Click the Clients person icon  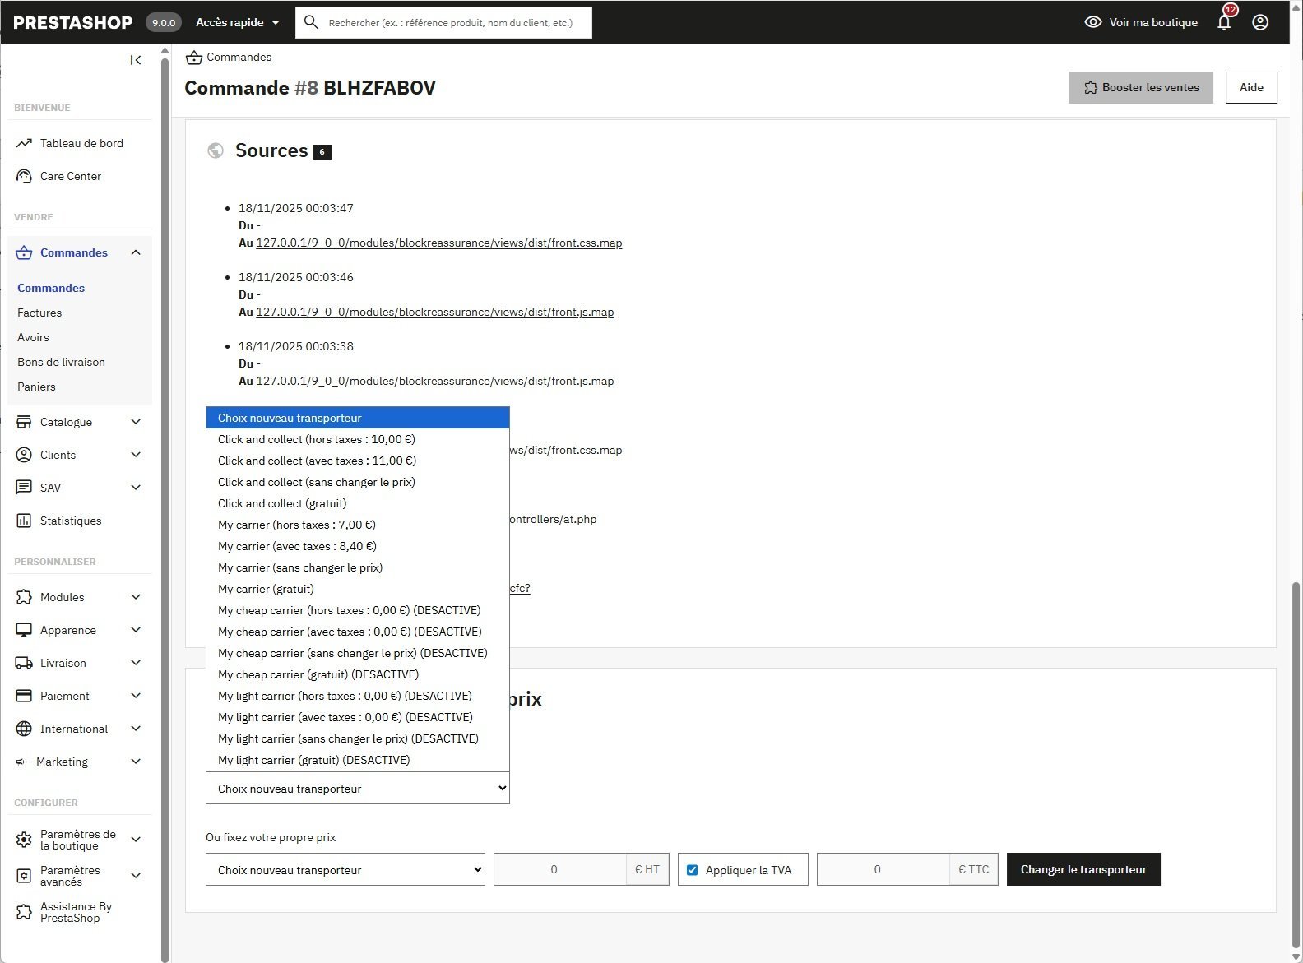[24, 455]
